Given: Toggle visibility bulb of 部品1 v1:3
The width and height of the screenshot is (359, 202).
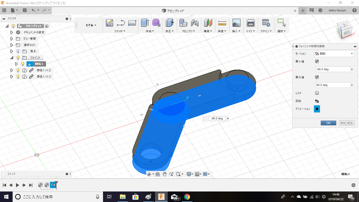Looking at the screenshot, I should 18,77.
